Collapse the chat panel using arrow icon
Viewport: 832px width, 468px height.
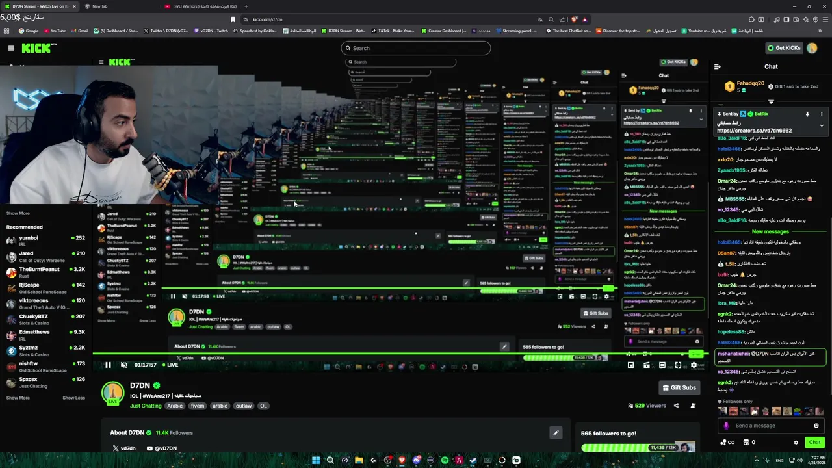point(718,66)
